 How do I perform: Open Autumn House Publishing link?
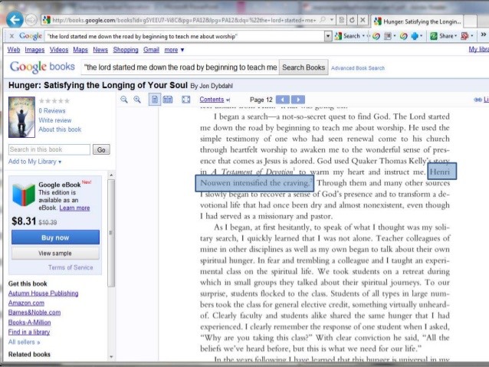tap(44, 293)
